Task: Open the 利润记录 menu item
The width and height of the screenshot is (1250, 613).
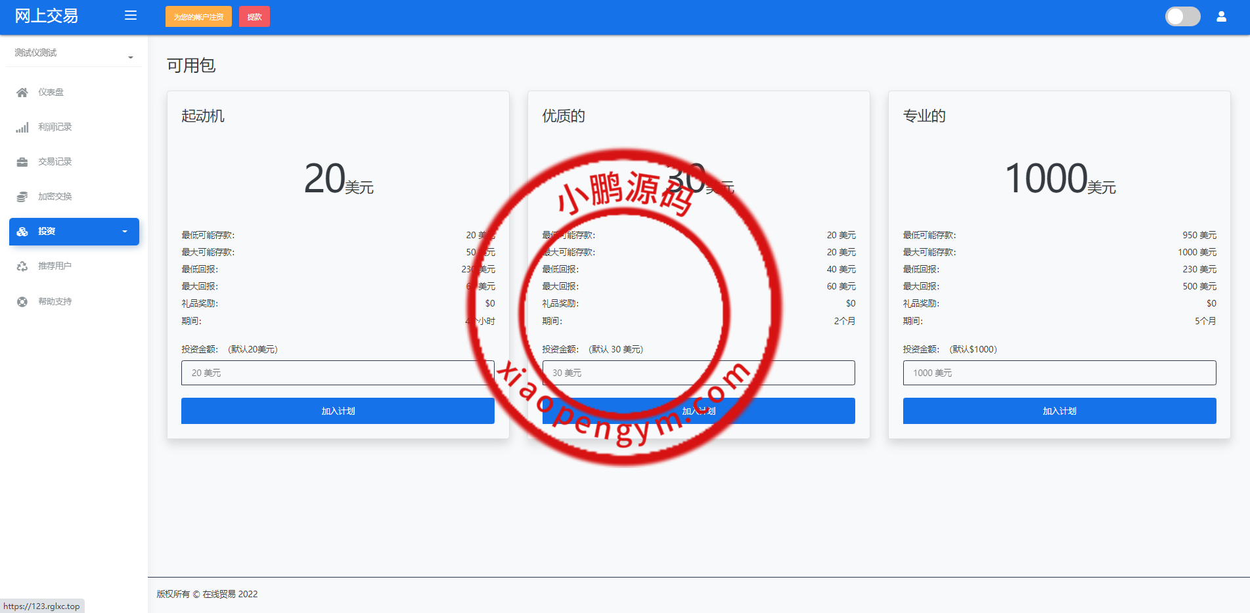Action: pos(55,127)
